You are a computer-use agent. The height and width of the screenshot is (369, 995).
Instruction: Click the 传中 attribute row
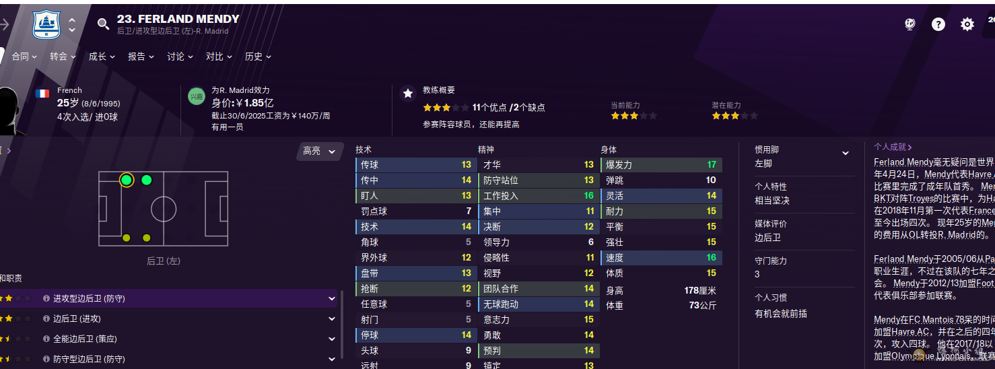(416, 180)
